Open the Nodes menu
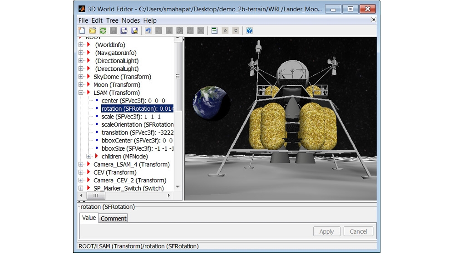The image size is (454, 255). click(131, 20)
